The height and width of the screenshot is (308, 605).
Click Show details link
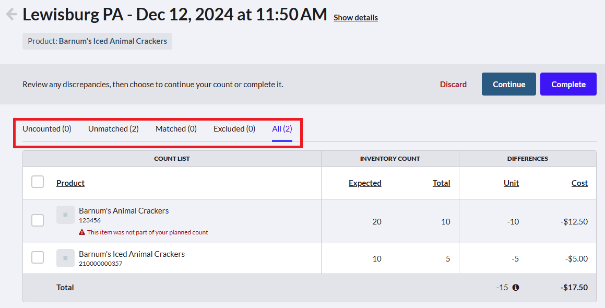tap(356, 18)
